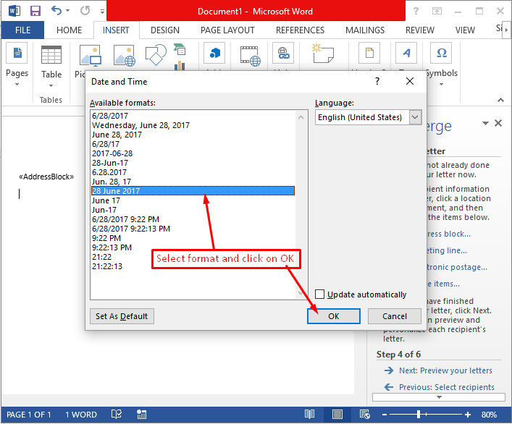Click the OK button

[x=334, y=316]
